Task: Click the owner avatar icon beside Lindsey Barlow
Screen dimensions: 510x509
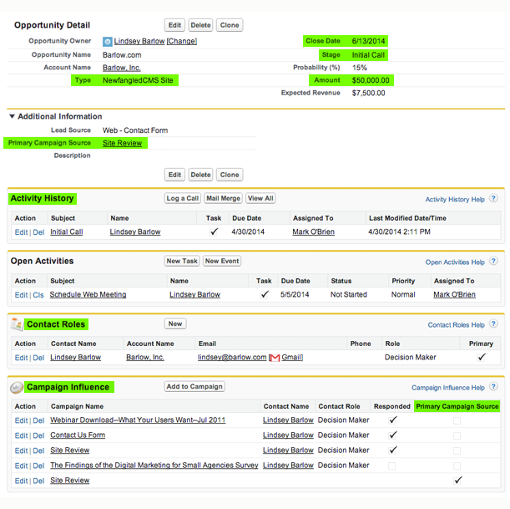Action: [x=108, y=41]
